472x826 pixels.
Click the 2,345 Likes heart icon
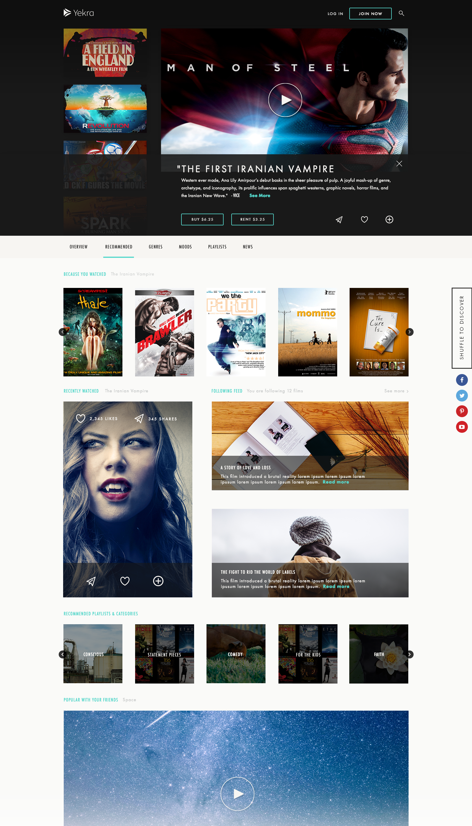[81, 419]
